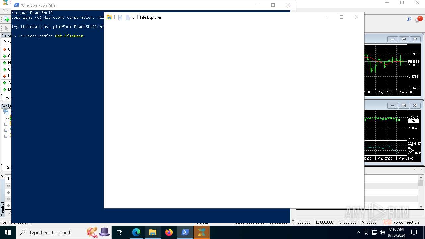Minimize the upper chart sub-window

click(x=392, y=39)
